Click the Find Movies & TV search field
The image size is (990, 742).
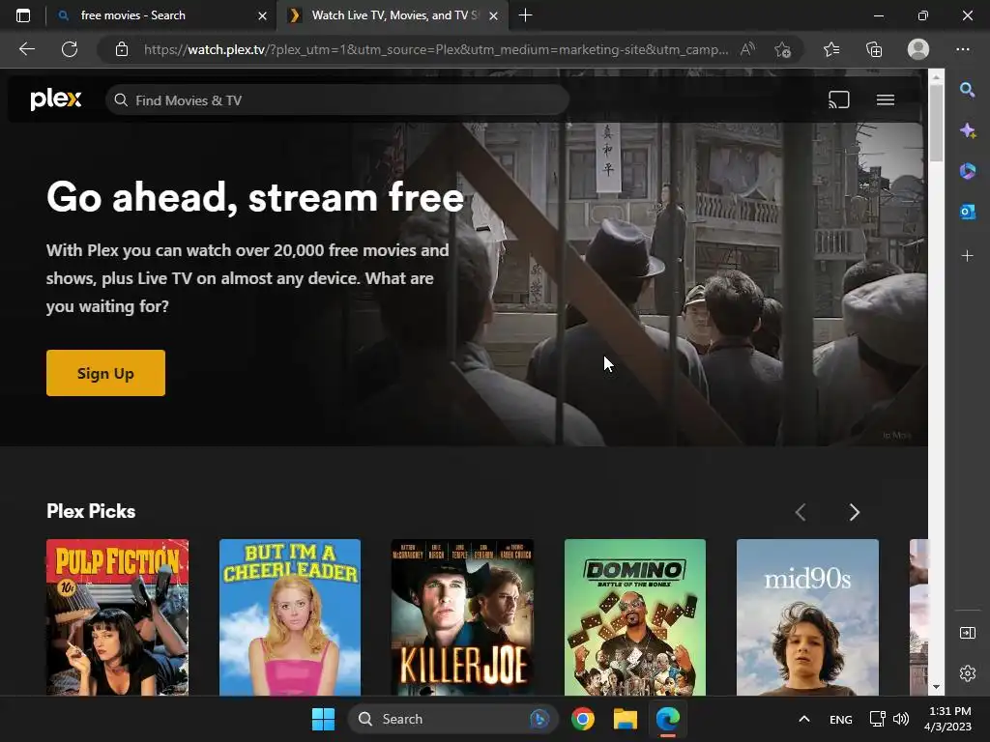click(x=337, y=100)
